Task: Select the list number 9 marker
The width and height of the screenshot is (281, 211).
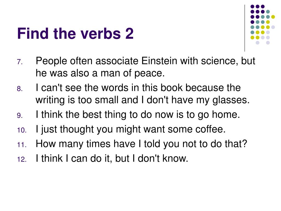Action: tap(20, 116)
